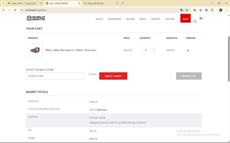
Task: Open Chrome three-dot menu
Action: pos(226,10)
